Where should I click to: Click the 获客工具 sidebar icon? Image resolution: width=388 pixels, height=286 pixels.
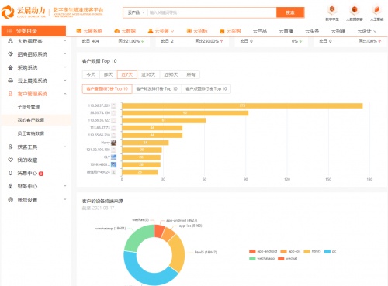pyautogui.click(x=10, y=146)
